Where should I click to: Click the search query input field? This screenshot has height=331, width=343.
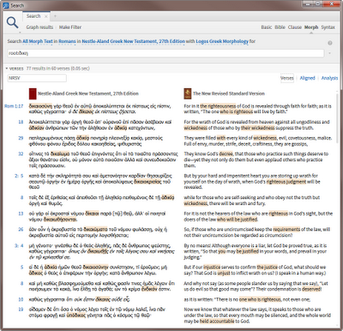click(165, 53)
